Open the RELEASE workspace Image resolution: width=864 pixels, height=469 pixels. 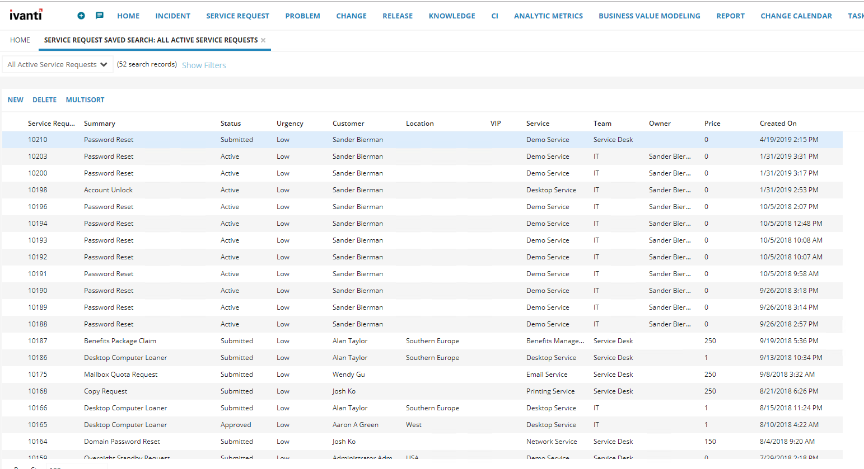click(x=398, y=16)
